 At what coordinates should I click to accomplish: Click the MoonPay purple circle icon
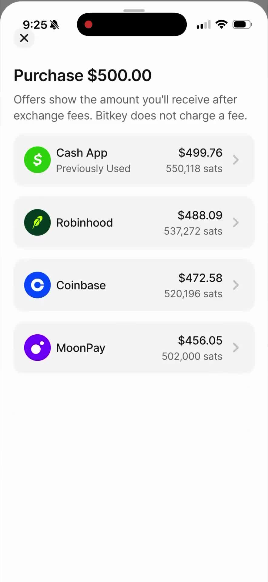[37, 348]
